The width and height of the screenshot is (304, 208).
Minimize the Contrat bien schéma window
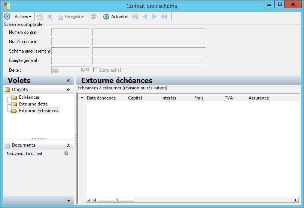[269, 4]
